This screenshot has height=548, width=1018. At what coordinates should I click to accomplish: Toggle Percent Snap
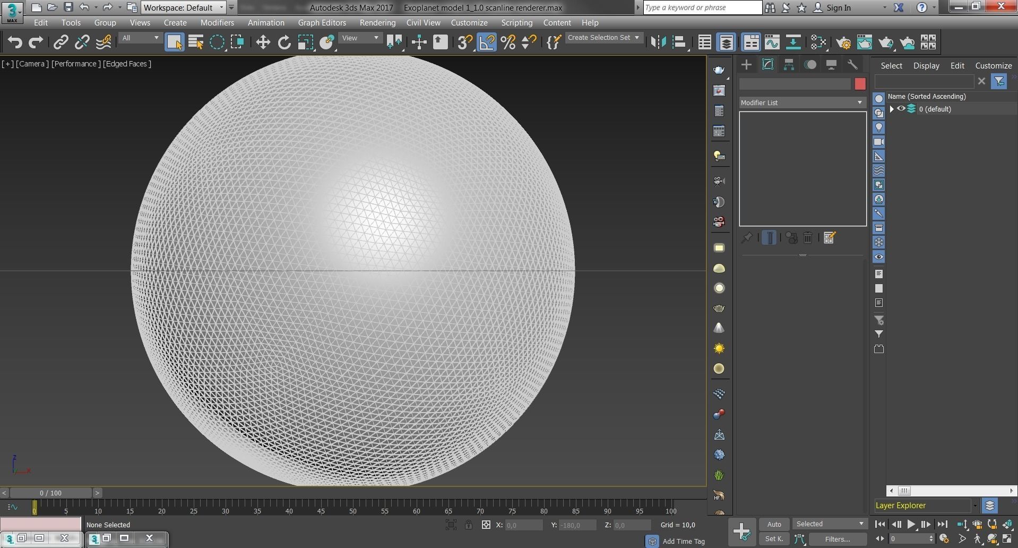[508, 42]
